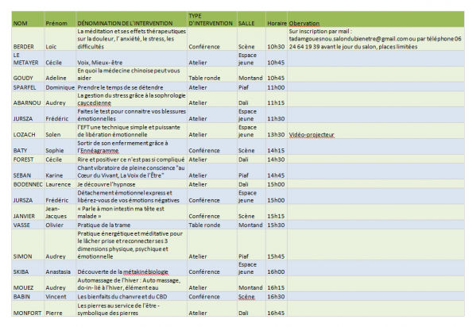Viewport: 476px width, 327px height.
Task: Click the Obervation column header
Action: click(376, 19)
